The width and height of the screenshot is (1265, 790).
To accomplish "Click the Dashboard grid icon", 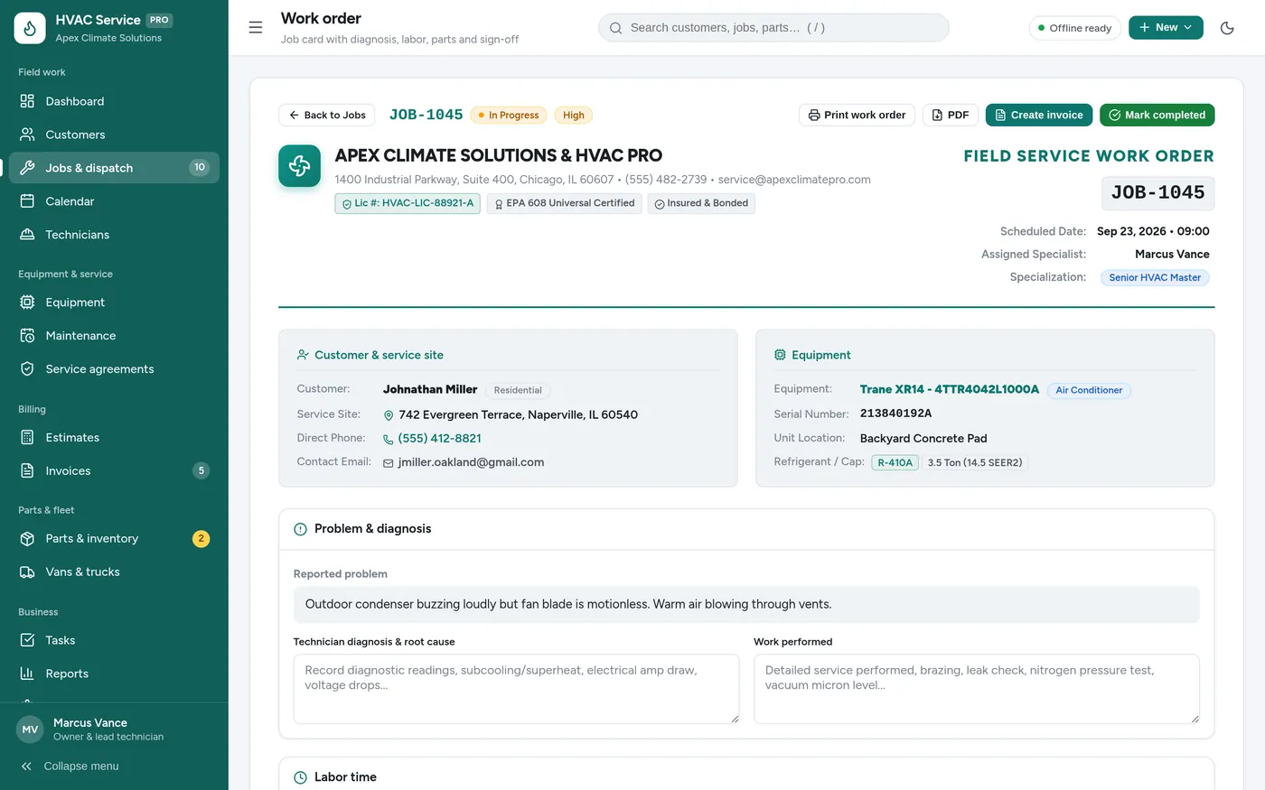I will click(x=27, y=101).
